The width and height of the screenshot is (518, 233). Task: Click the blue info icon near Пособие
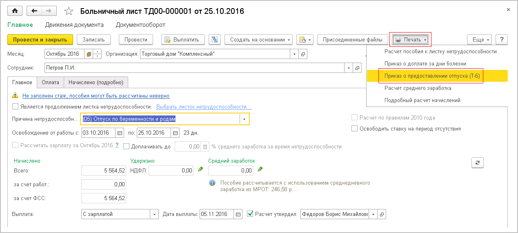(x=212, y=183)
